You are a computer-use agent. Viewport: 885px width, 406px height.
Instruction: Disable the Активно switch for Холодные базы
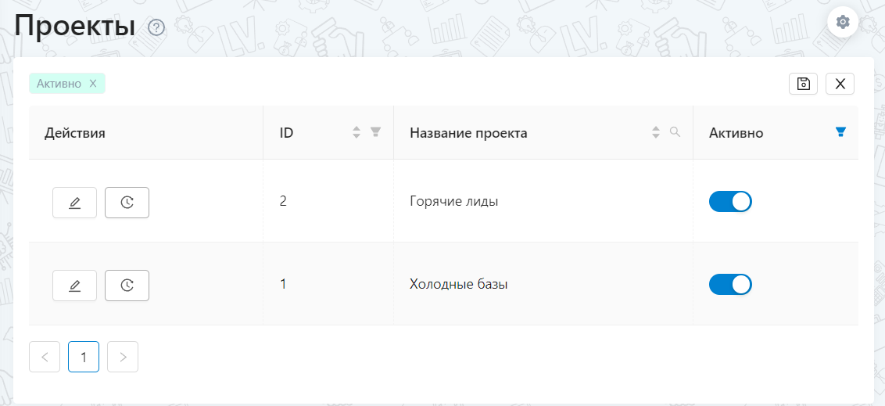pos(730,285)
